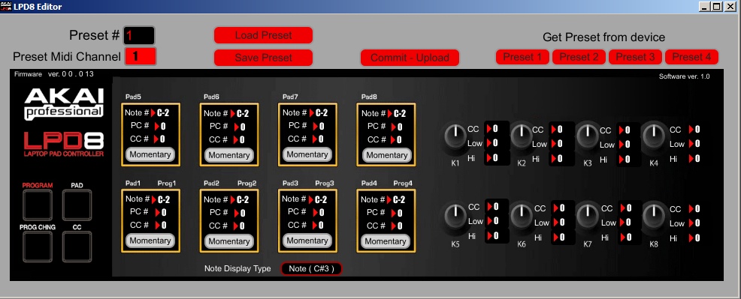Click K6 CC value red arrow
741x299 pixels.
click(555, 208)
